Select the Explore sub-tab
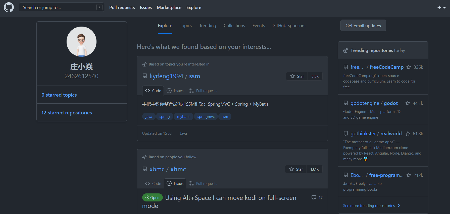Image resolution: width=450 pixels, height=214 pixels. [165, 26]
